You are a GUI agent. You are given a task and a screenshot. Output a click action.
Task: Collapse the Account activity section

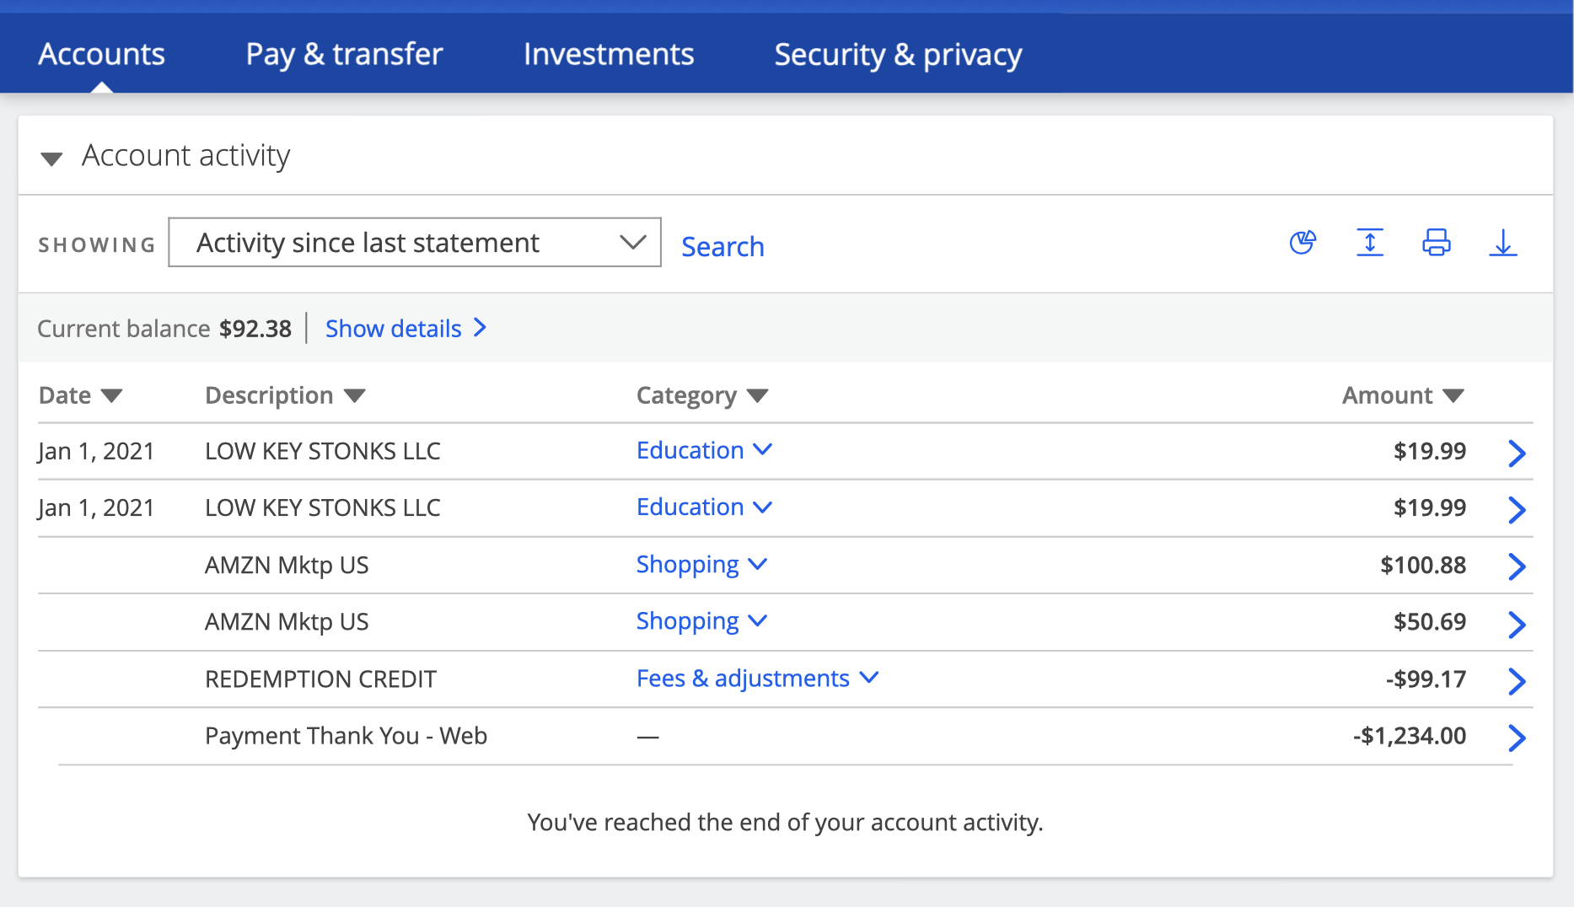[x=52, y=158]
